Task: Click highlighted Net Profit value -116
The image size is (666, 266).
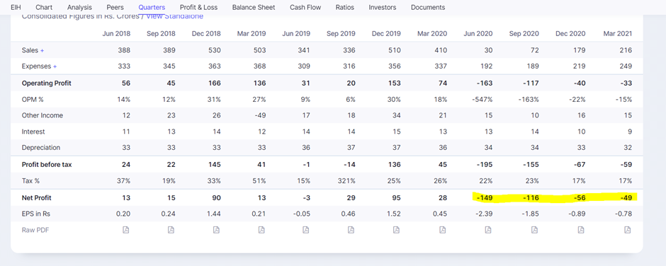Action: 531,197
